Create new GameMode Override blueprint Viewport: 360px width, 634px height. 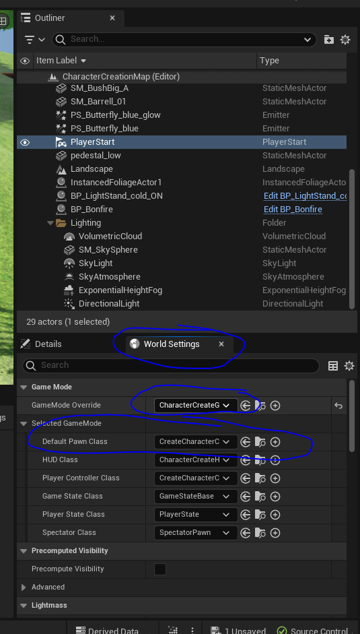point(275,406)
